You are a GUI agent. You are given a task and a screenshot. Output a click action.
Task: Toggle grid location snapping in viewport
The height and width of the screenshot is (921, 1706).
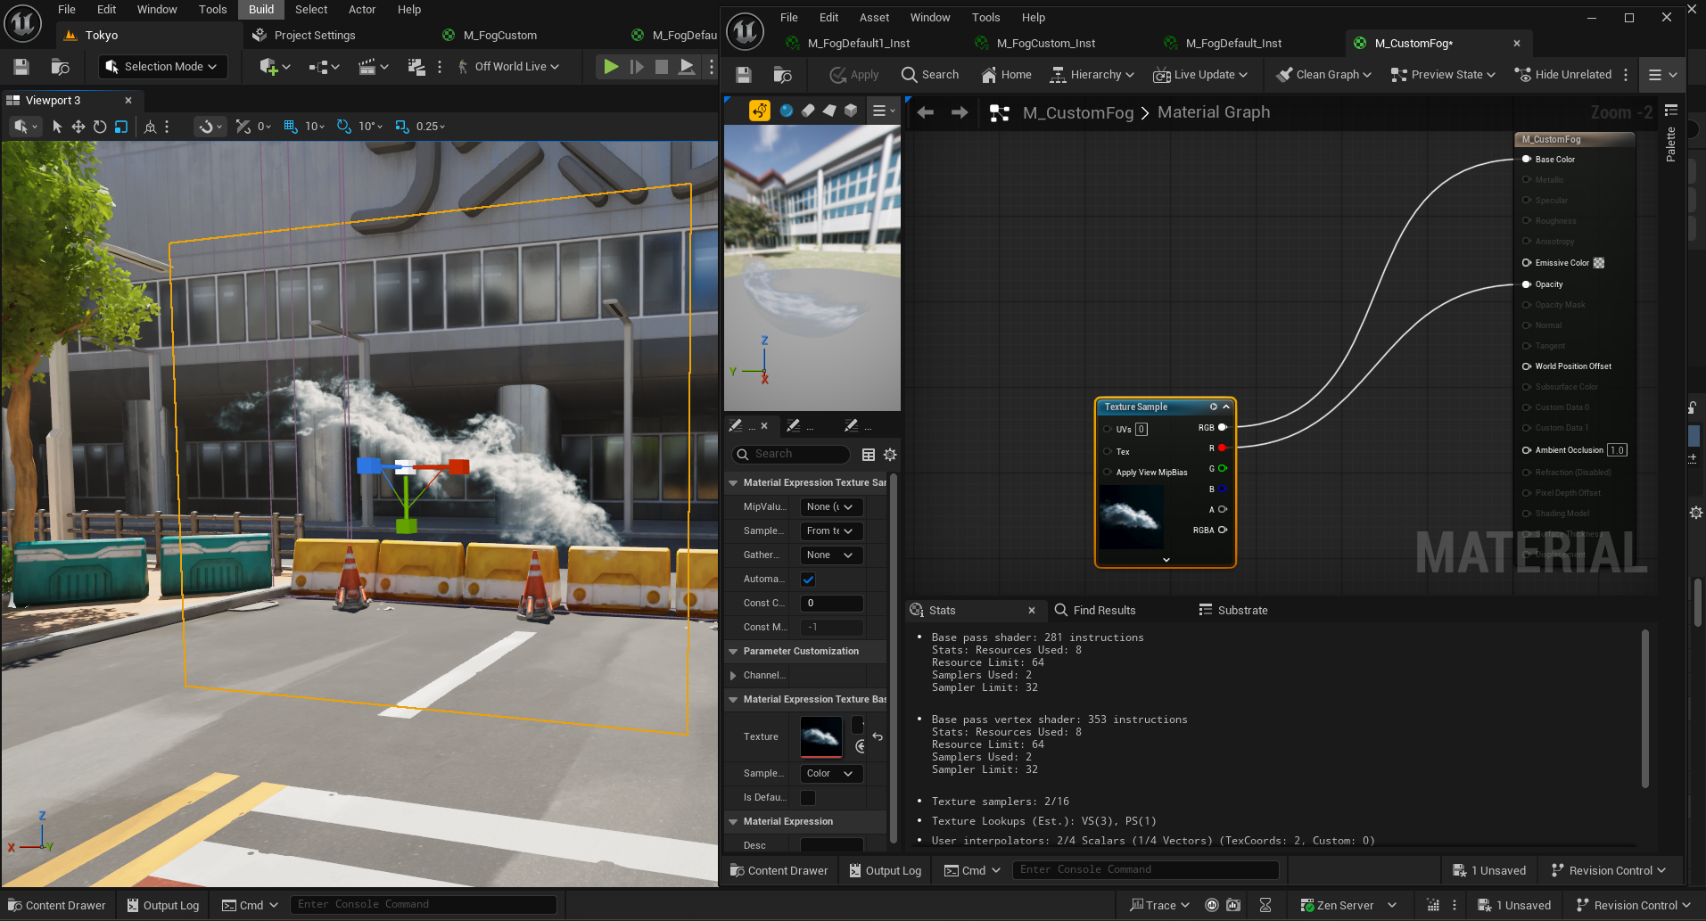tap(291, 127)
